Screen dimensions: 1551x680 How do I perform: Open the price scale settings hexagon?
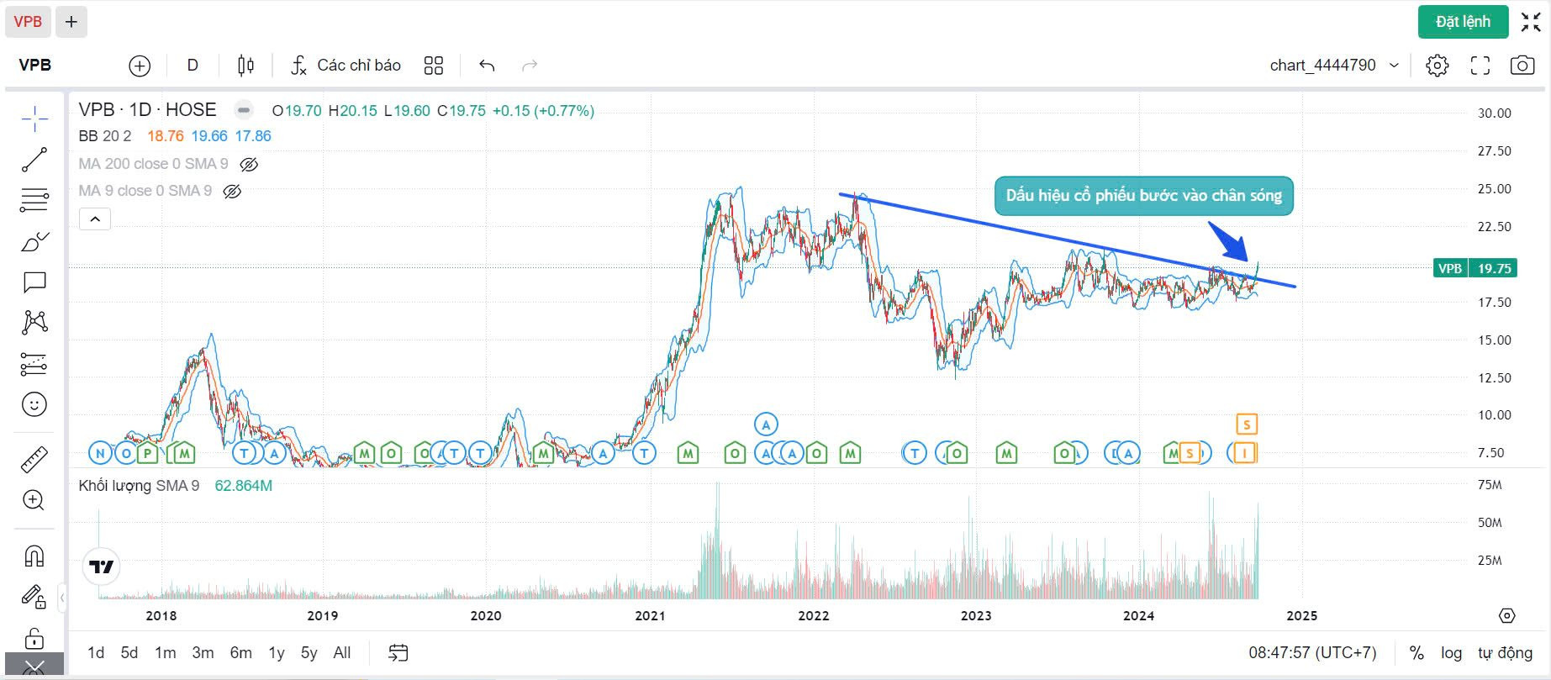1507,616
